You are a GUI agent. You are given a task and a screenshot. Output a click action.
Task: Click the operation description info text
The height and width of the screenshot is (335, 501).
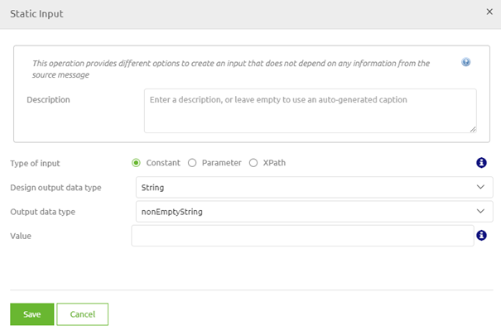point(230,69)
